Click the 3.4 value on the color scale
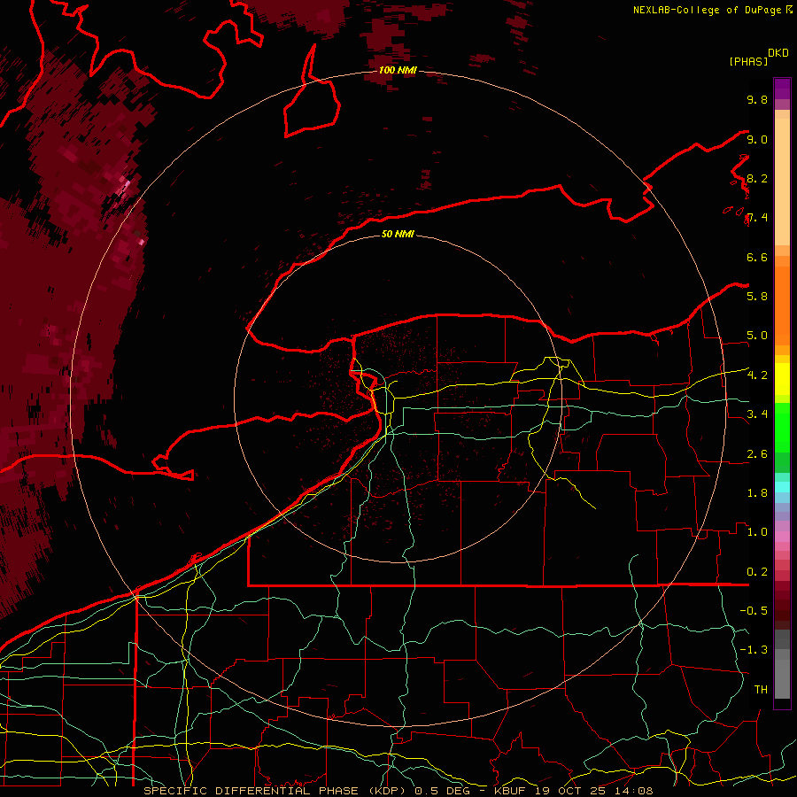 [757, 414]
